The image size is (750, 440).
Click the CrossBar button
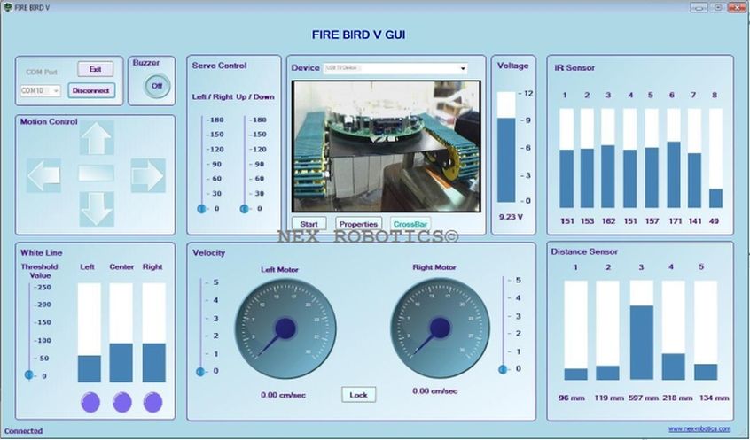410,224
